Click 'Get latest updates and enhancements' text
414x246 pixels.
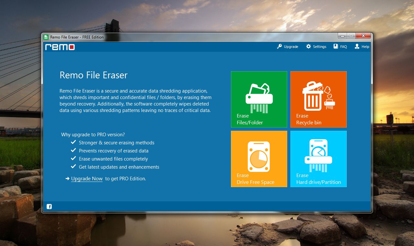(119, 167)
